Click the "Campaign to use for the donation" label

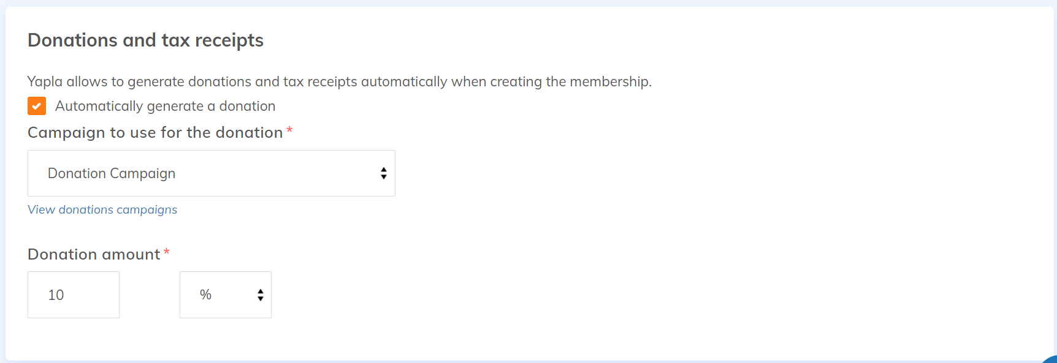[155, 133]
